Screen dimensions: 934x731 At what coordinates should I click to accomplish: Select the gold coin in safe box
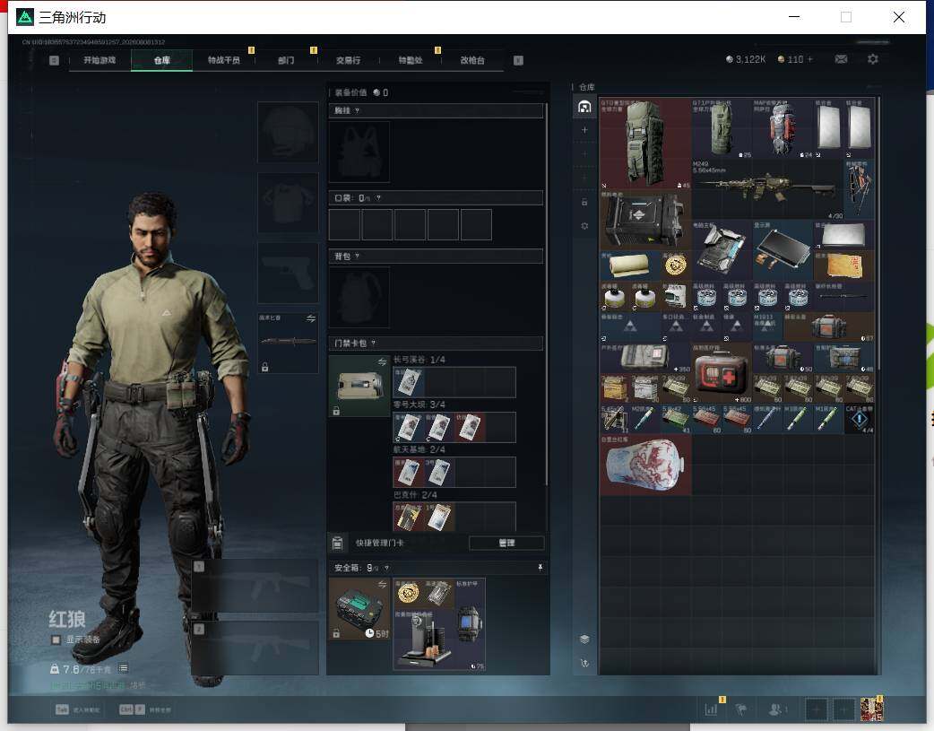coord(409,593)
